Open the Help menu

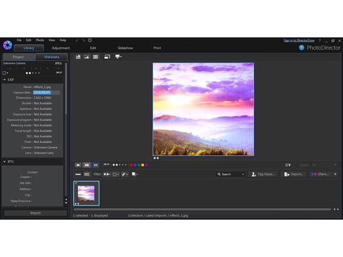click(x=63, y=40)
